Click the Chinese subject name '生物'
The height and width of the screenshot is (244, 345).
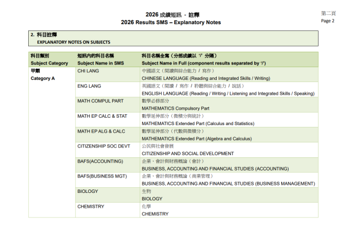pos(146,191)
